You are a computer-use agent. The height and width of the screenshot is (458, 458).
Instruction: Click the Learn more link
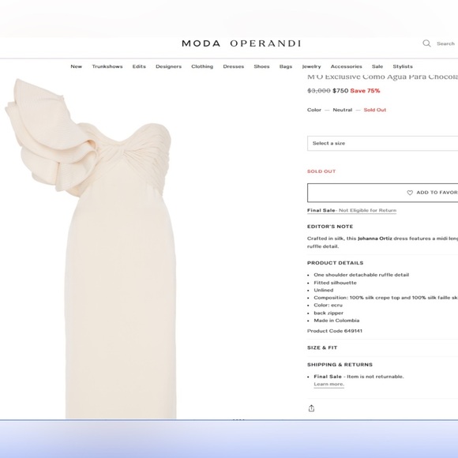(x=329, y=384)
